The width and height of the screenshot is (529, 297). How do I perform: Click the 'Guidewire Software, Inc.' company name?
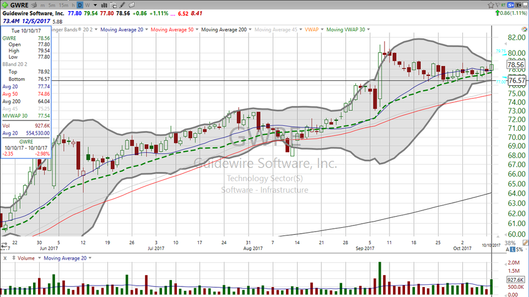point(34,13)
